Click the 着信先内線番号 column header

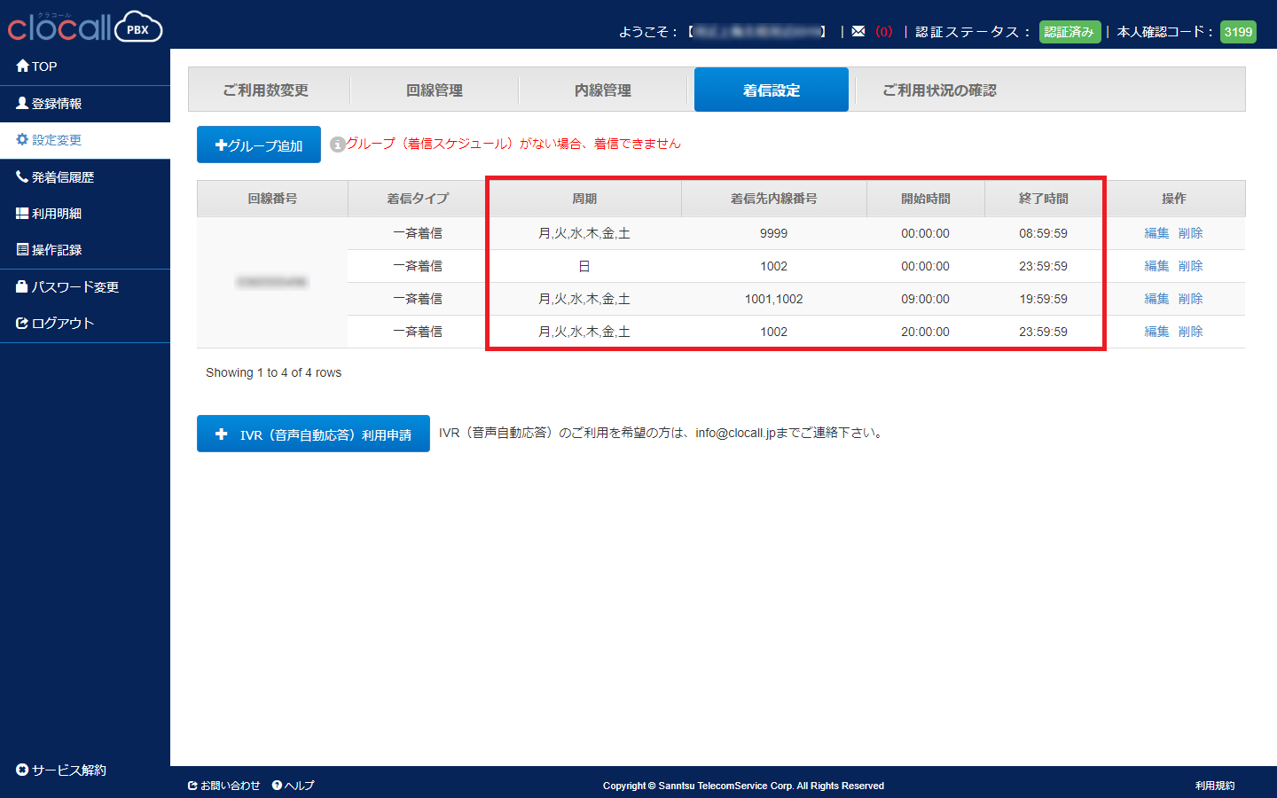[x=774, y=199]
